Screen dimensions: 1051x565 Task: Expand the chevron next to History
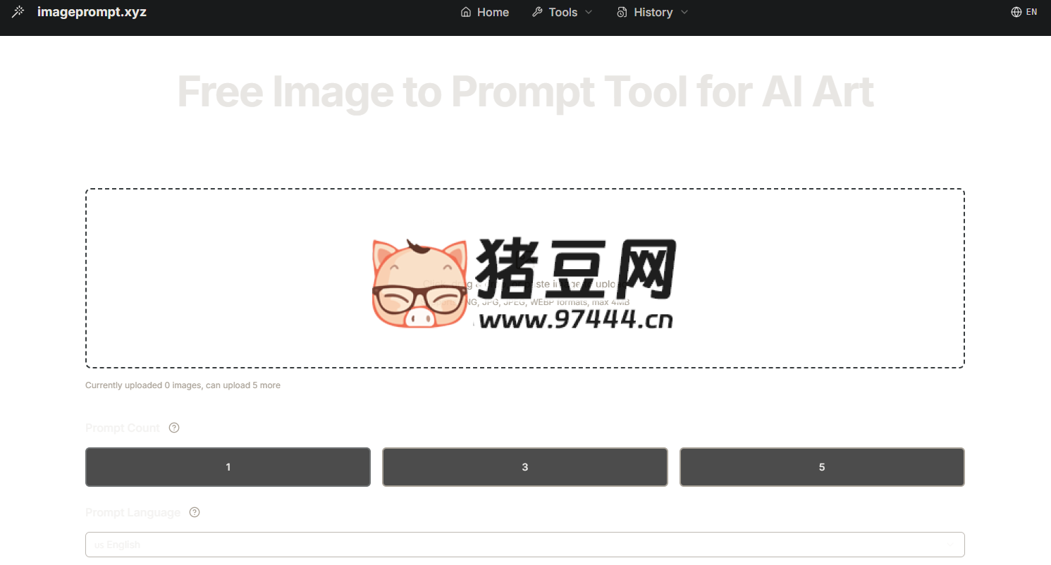[x=684, y=12]
